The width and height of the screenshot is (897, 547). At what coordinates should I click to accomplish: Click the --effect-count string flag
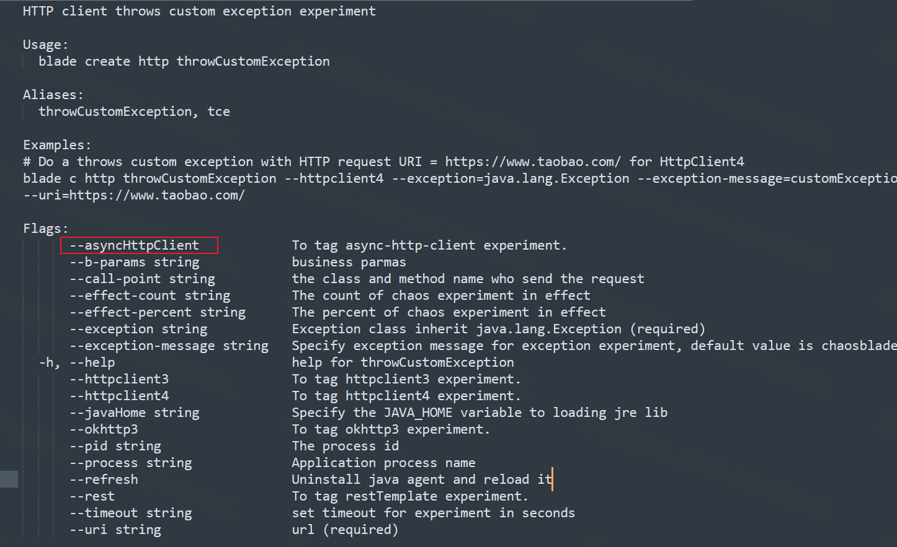(x=150, y=295)
